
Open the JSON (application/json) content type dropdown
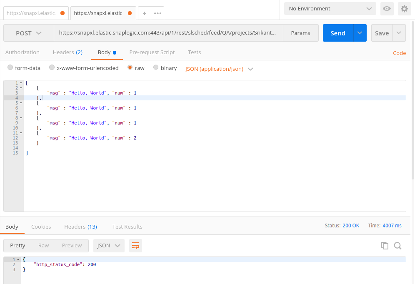pyautogui.click(x=219, y=69)
